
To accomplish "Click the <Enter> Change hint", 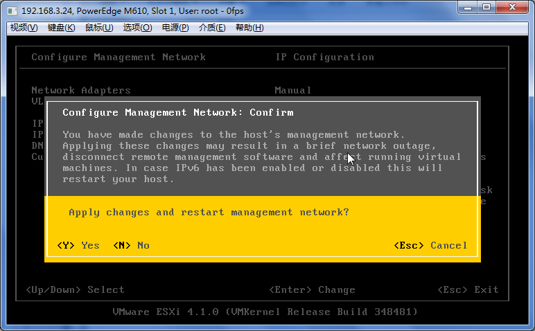I will (x=312, y=289).
